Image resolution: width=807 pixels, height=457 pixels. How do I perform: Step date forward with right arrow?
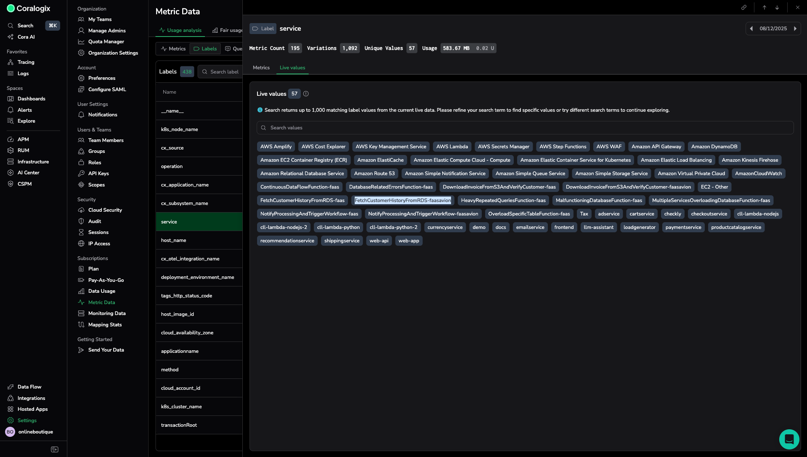795,29
